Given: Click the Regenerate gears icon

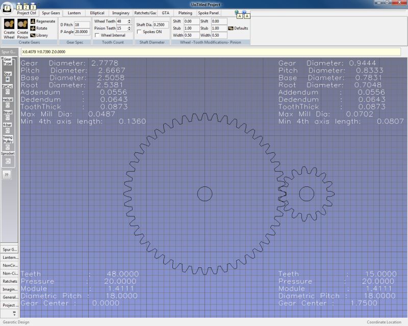Looking at the screenshot, I should 33,21.
